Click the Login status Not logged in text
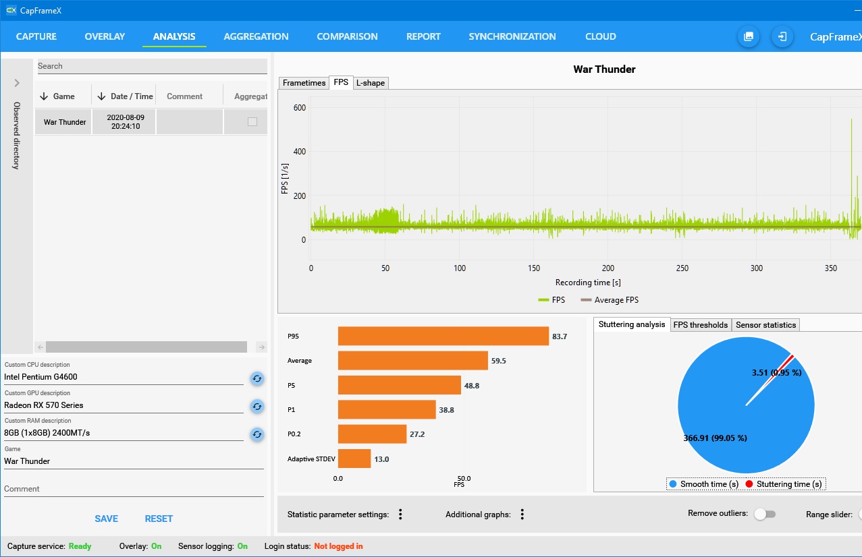Screen dimensions: 862x557 338,546
